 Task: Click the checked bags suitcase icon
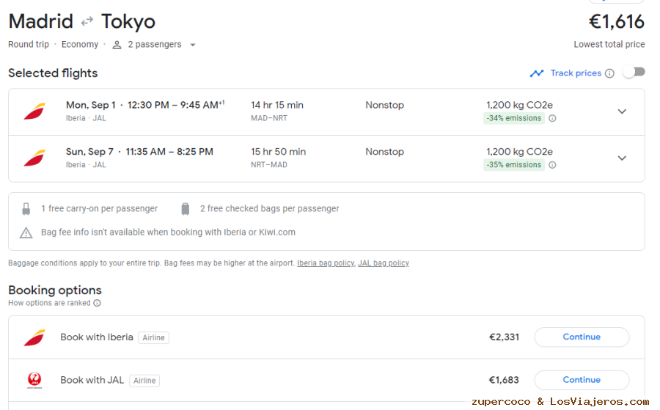click(x=186, y=209)
